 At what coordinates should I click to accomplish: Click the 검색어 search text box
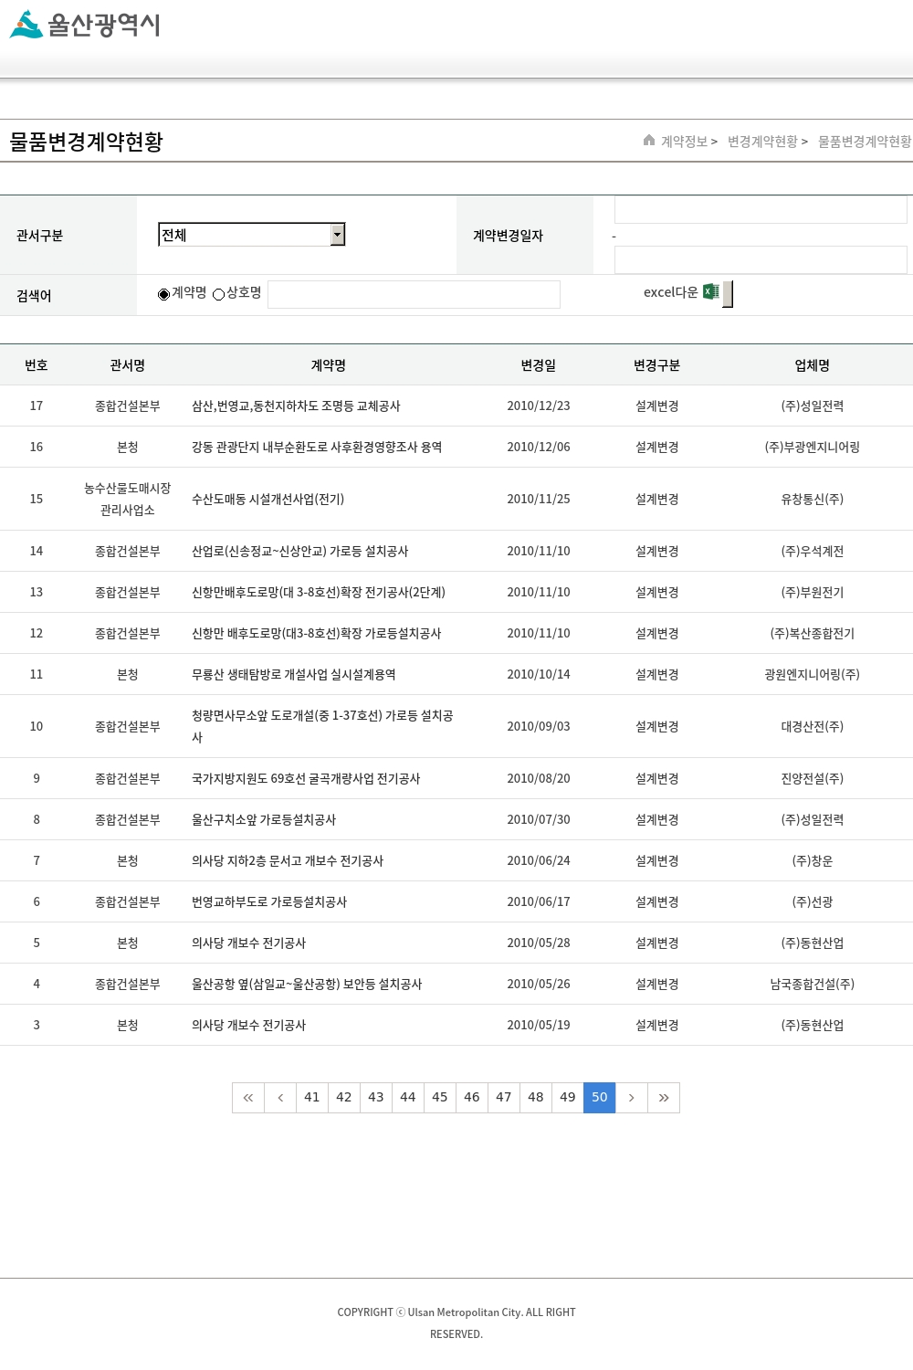pyautogui.click(x=414, y=294)
